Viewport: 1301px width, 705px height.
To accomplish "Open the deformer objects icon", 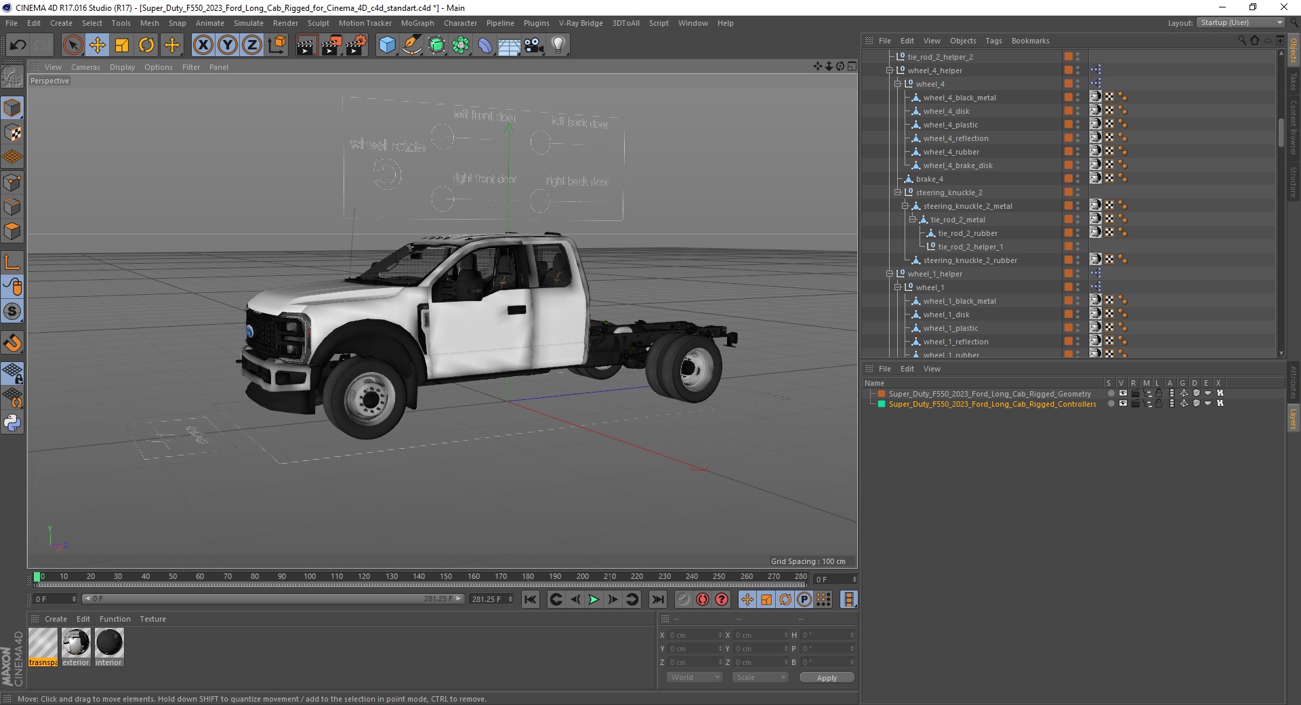I will (485, 45).
